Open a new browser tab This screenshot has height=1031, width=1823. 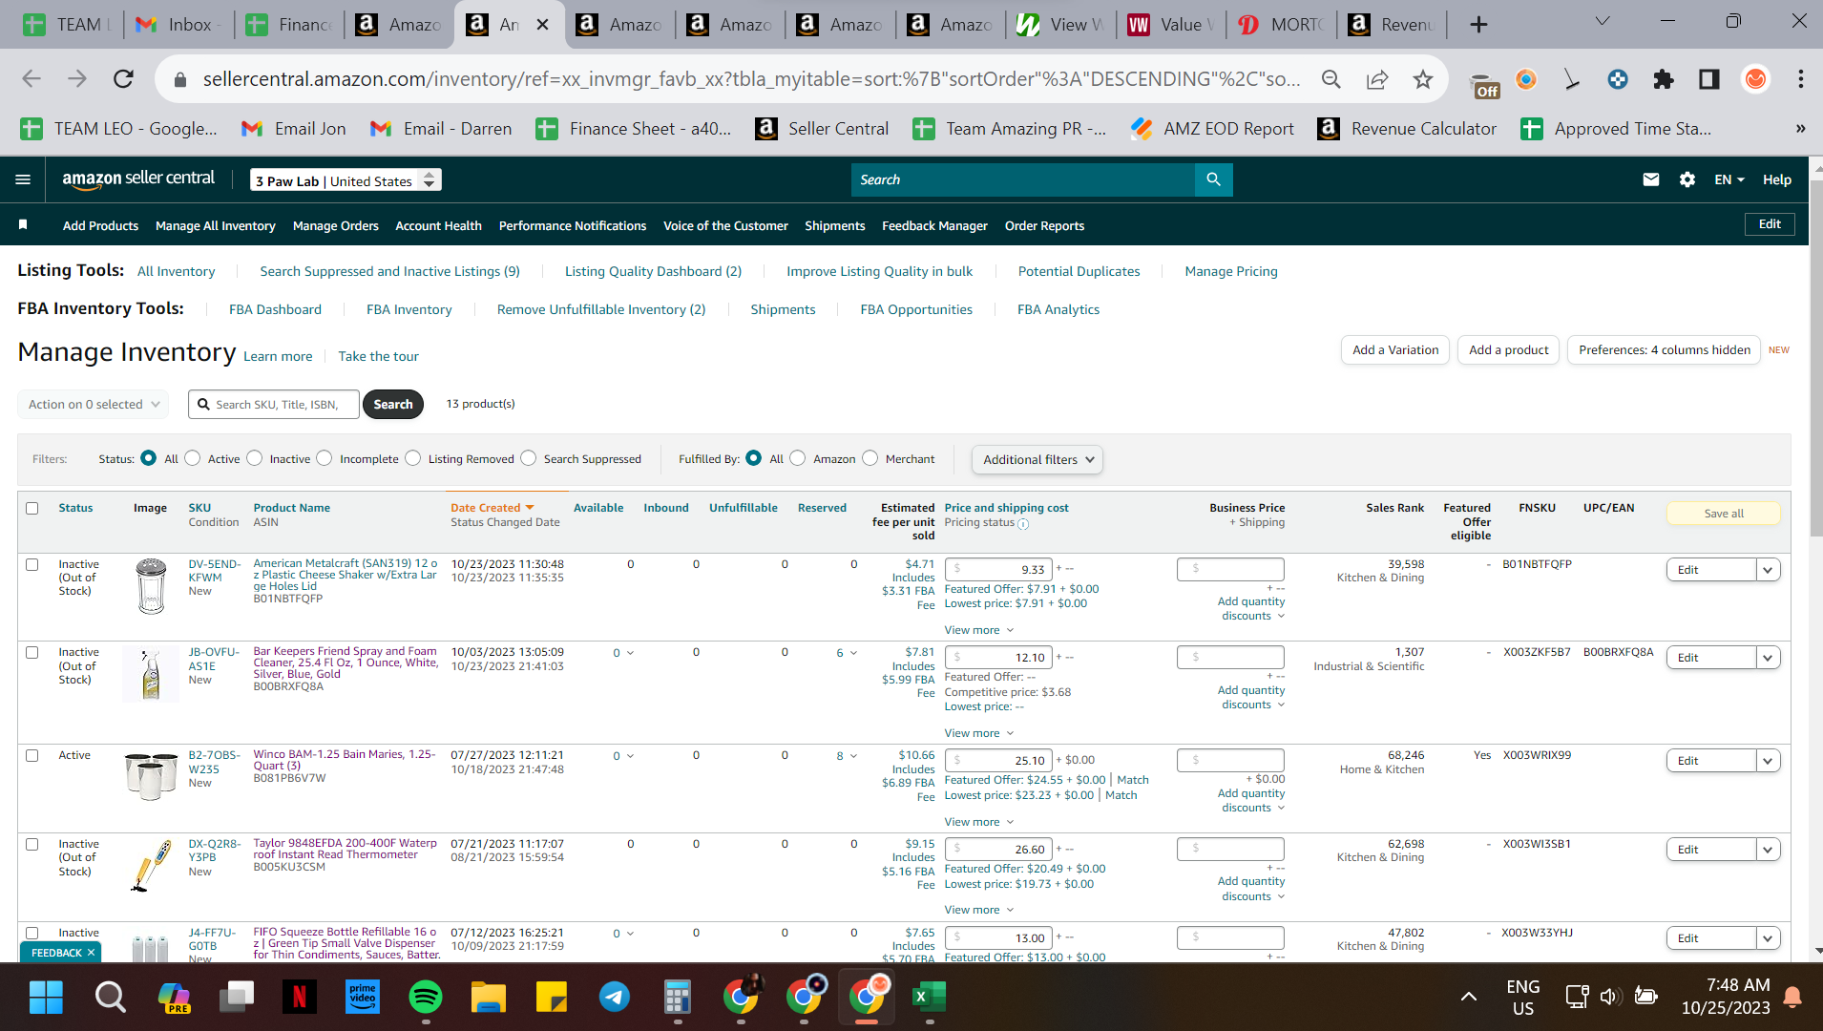click(x=1478, y=25)
